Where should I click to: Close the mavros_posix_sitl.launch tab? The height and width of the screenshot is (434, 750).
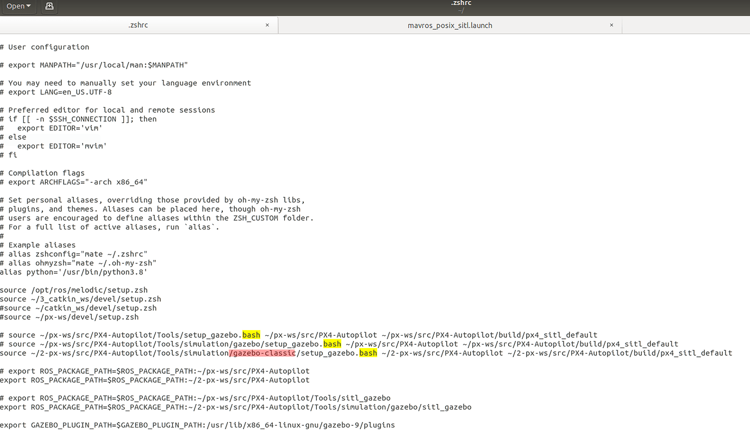(x=611, y=25)
